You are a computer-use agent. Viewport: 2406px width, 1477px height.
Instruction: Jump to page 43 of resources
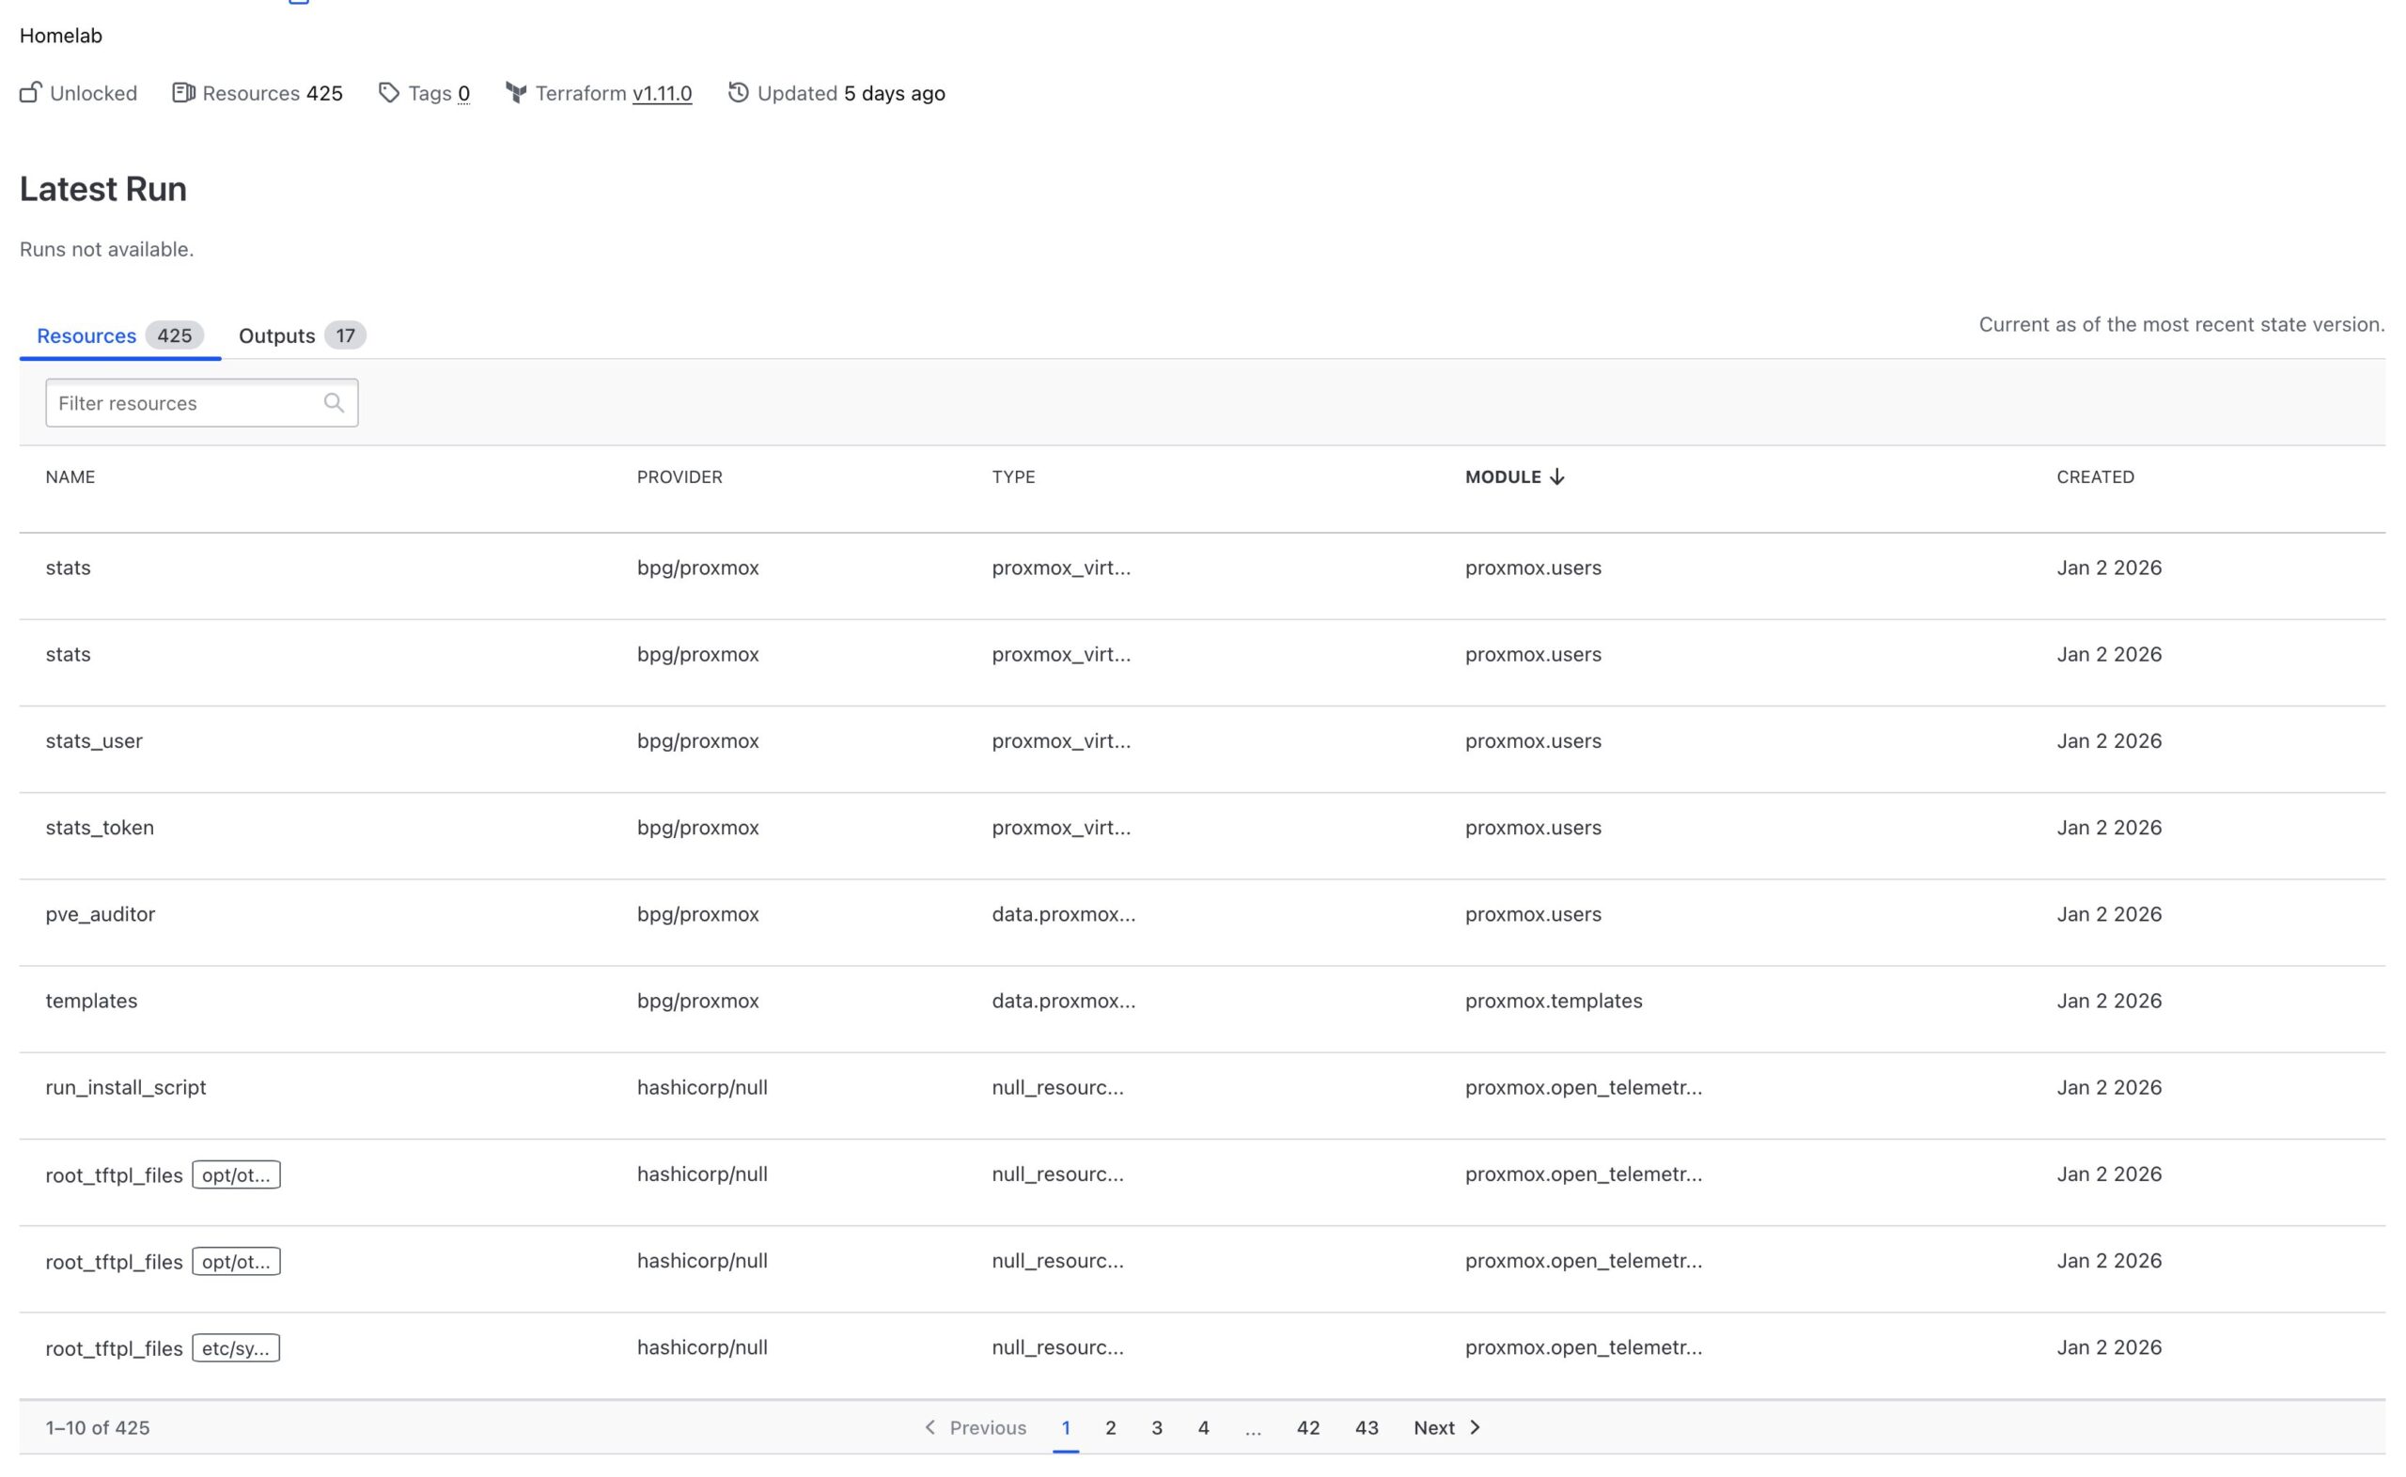1367,1427
